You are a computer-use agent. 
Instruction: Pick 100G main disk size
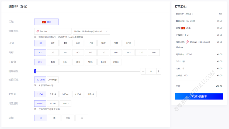click(x=91, y=62)
